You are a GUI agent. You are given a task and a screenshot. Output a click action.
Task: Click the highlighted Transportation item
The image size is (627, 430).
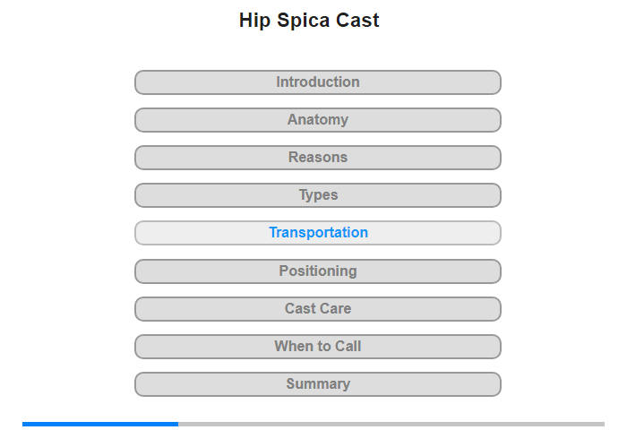click(318, 233)
